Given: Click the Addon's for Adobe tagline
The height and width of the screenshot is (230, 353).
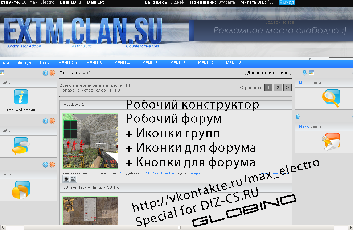Looking at the screenshot, I should [x=24, y=46].
